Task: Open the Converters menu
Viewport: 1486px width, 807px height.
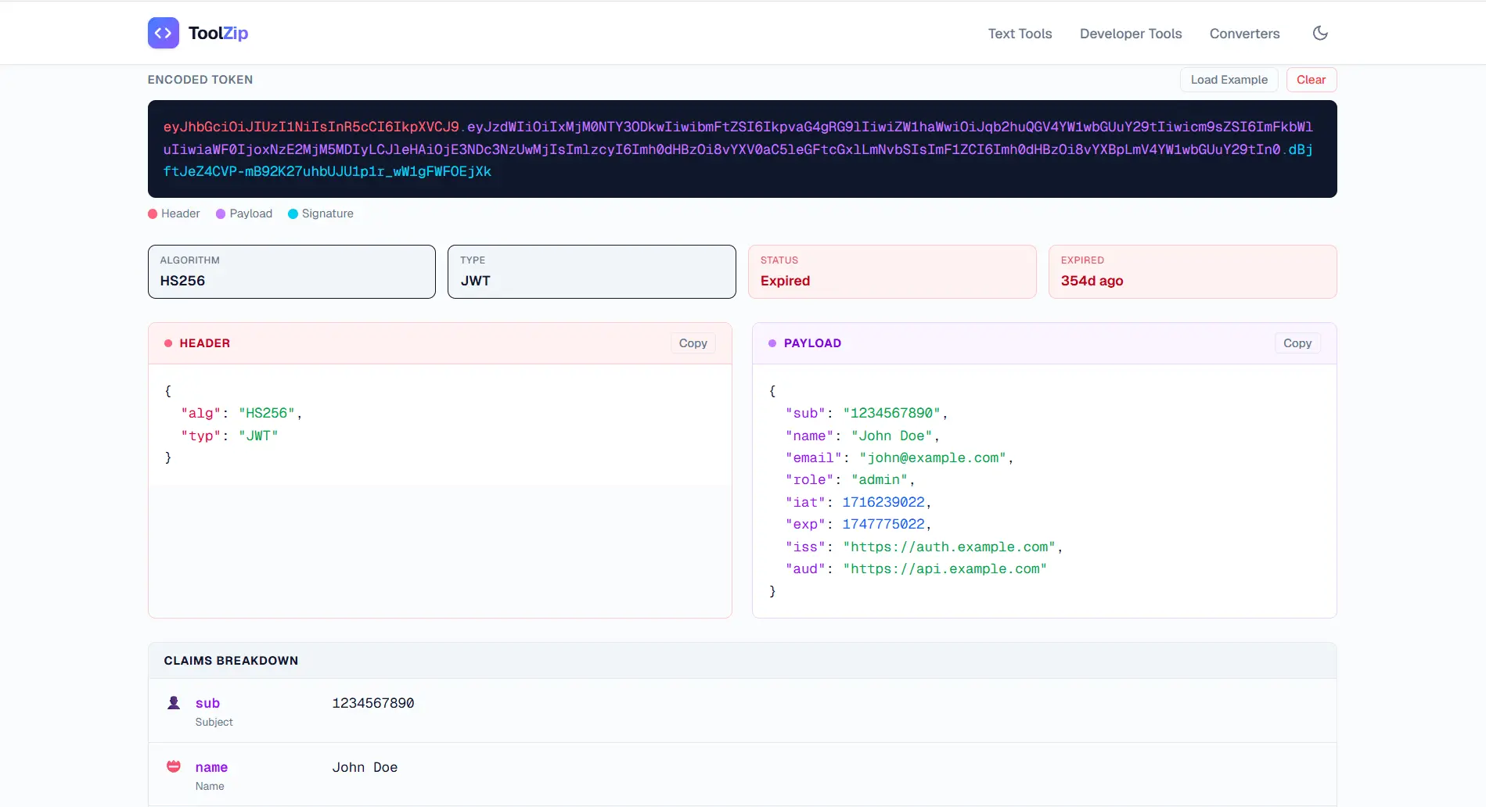Action: 1244,34
